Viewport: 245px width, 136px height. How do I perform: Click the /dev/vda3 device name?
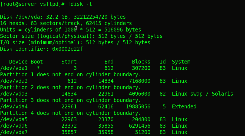14,94
